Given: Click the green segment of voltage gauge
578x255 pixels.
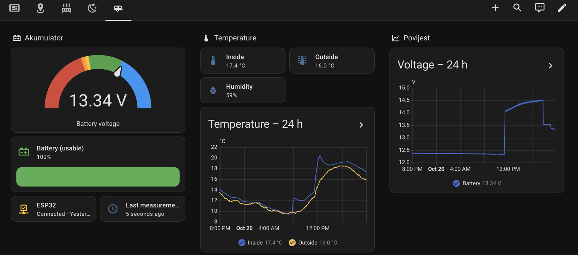Looking at the screenshot, I should point(105,62).
